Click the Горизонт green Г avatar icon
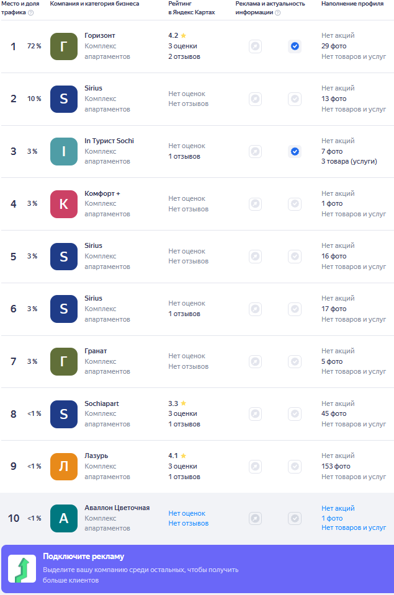This screenshot has width=394, height=595. [64, 46]
